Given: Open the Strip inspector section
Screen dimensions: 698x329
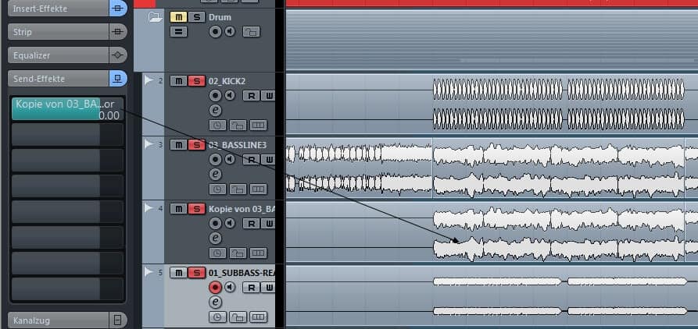Looking at the screenshot, I should click(59, 32).
